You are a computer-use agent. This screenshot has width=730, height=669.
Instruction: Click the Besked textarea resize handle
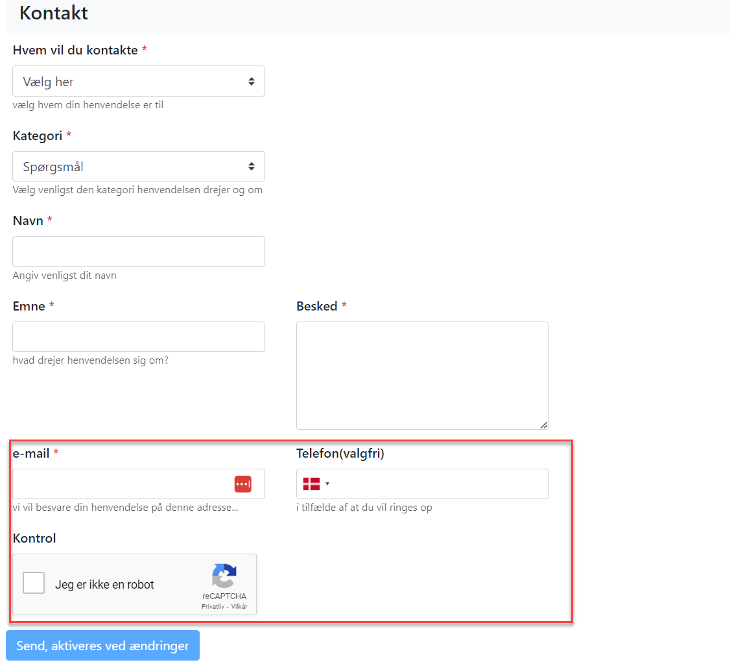tap(544, 425)
